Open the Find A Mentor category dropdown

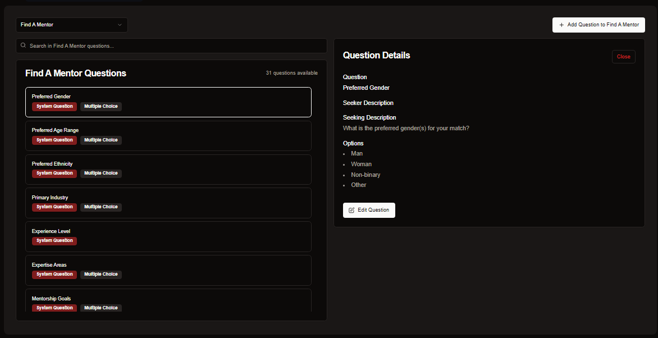[x=71, y=25]
